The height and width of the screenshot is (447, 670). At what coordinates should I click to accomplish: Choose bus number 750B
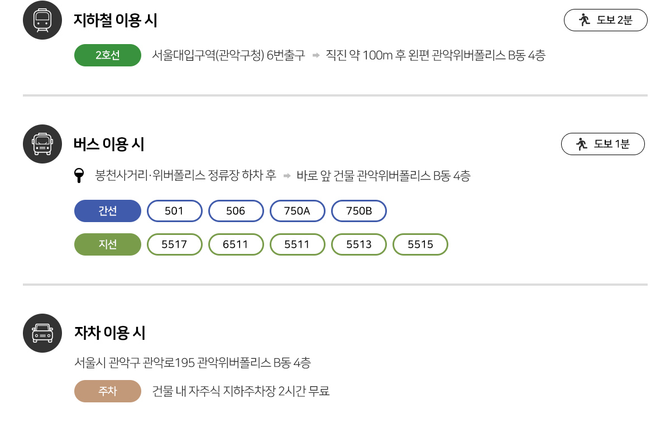(359, 211)
